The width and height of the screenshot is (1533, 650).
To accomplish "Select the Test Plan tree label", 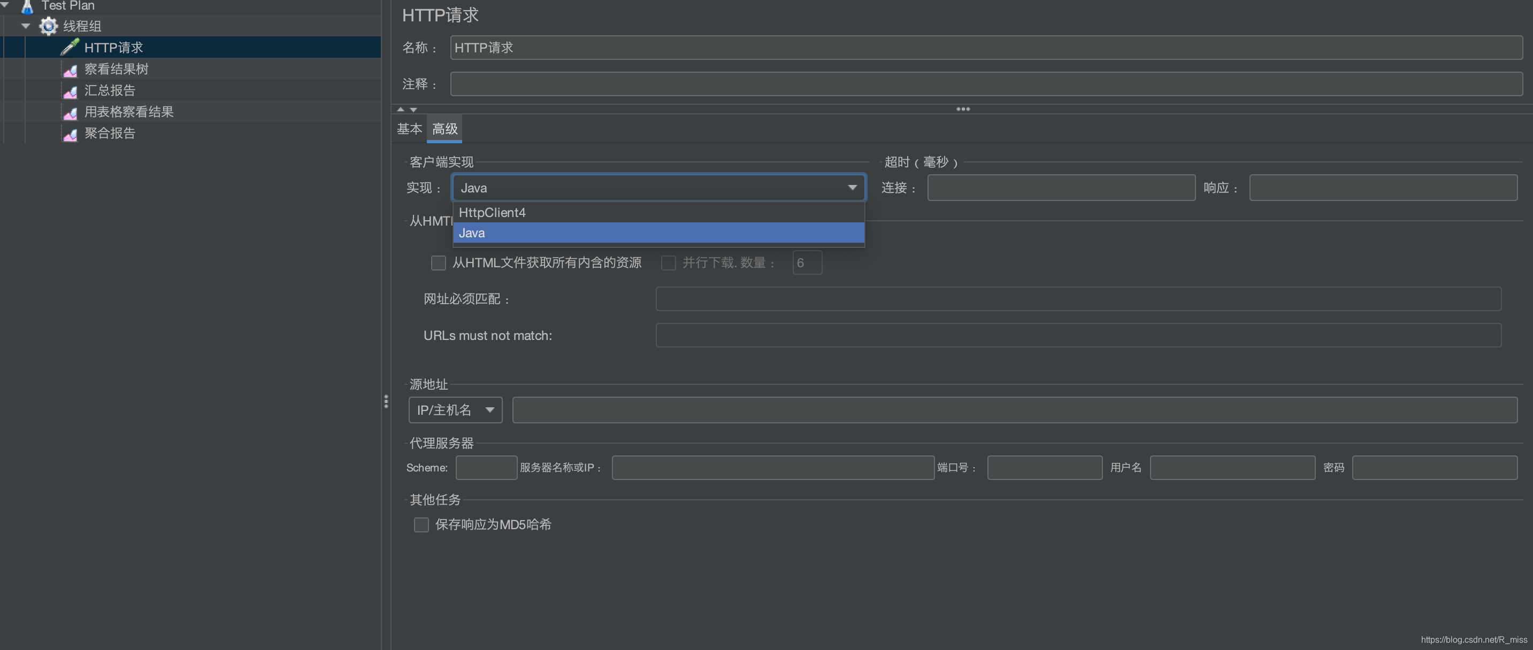I will pos(68,6).
